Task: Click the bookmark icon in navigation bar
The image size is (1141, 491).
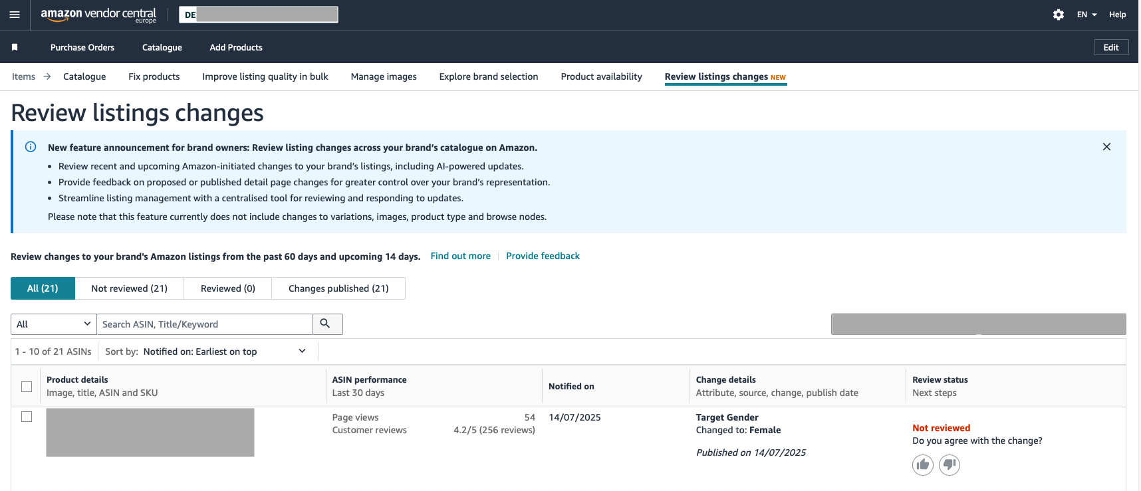Action: click(x=15, y=47)
